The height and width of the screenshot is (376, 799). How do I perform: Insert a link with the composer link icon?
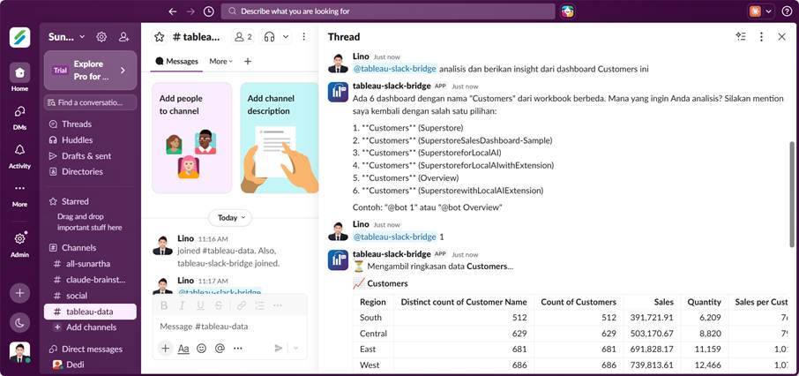coord(242,305)
